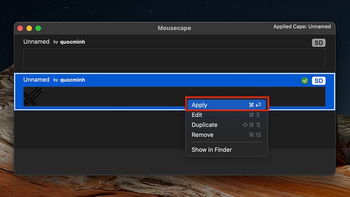Click the highlighted cape's "Unnamed" title
This screenshot has width=350, height=197.
pos(36,80)
